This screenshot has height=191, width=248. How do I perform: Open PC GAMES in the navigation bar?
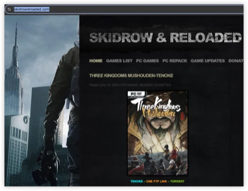pos(148,61)
